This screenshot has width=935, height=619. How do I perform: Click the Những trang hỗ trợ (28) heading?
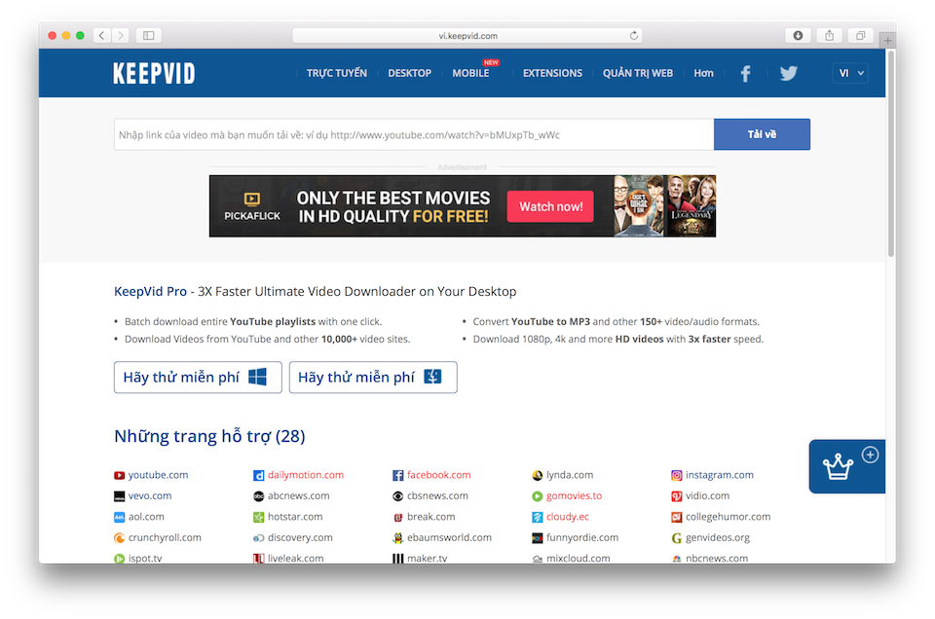[x=209, y=436]
